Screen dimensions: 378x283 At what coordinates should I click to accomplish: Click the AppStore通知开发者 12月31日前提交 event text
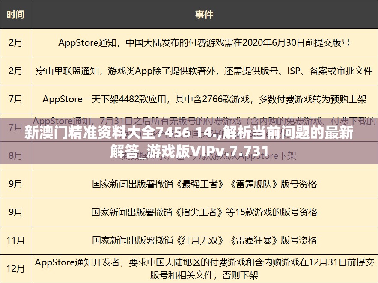pos(204,268)
